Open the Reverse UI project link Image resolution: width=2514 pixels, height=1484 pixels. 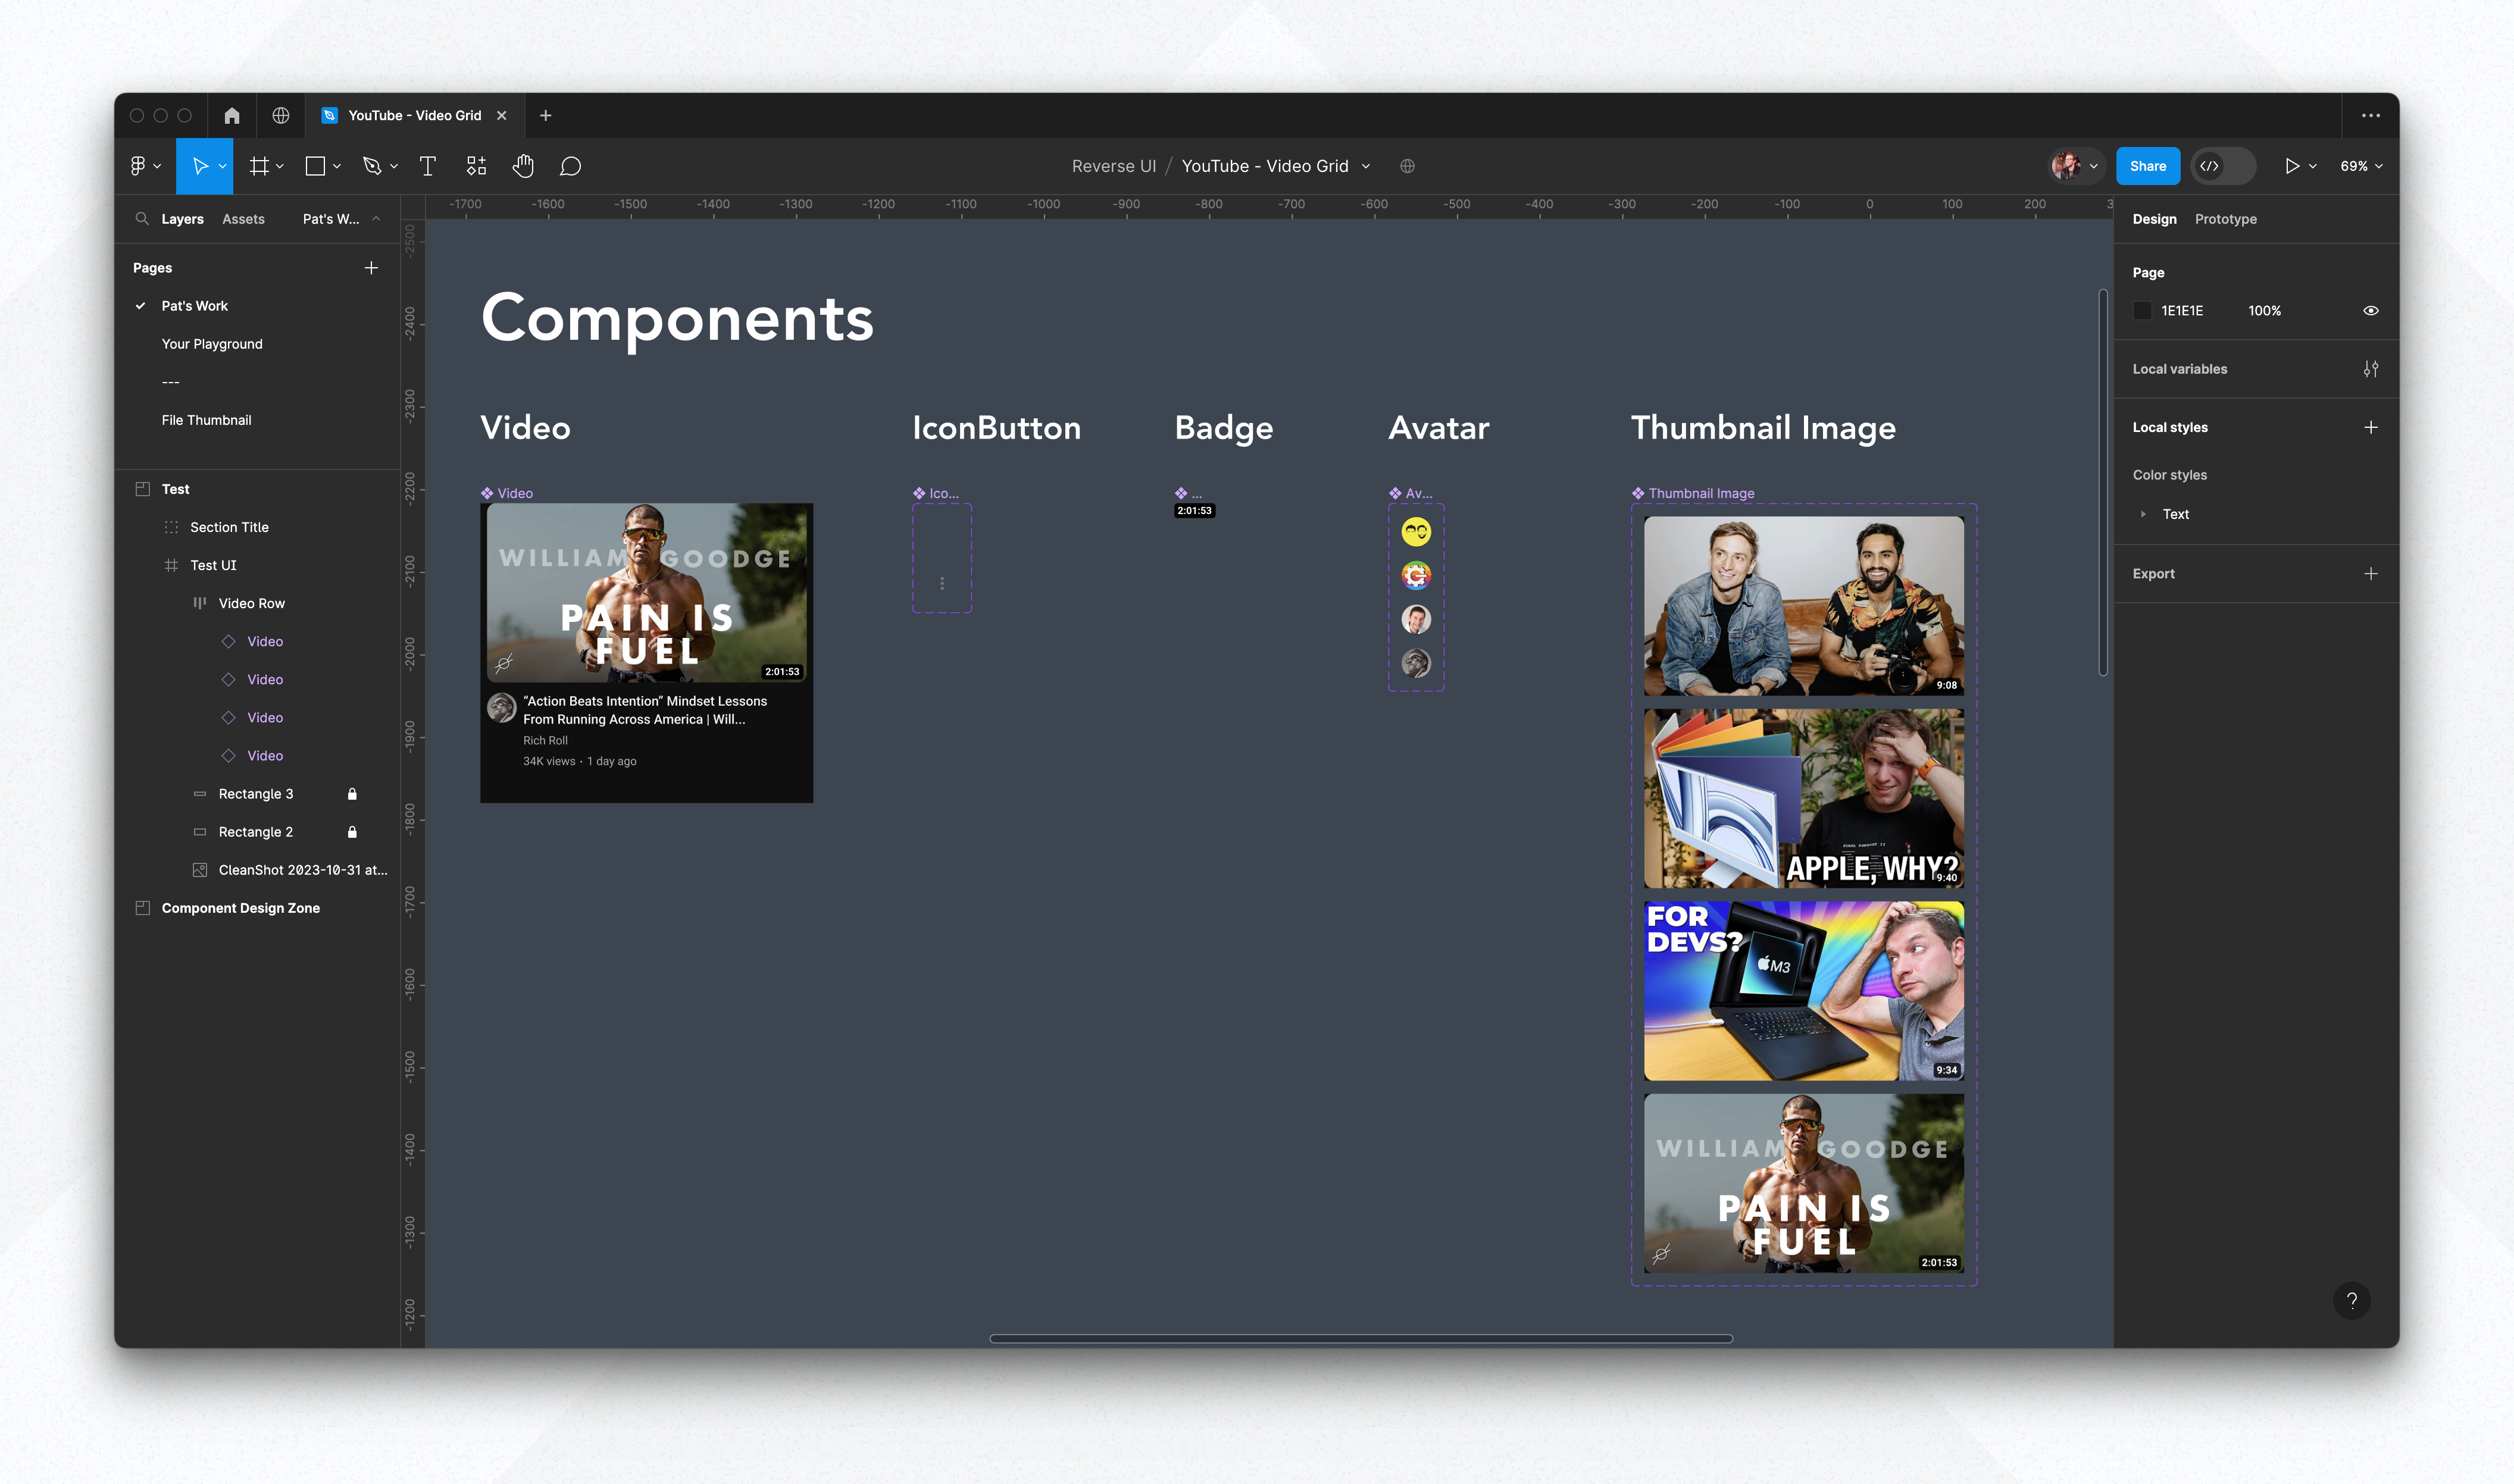click(1113, 166)
